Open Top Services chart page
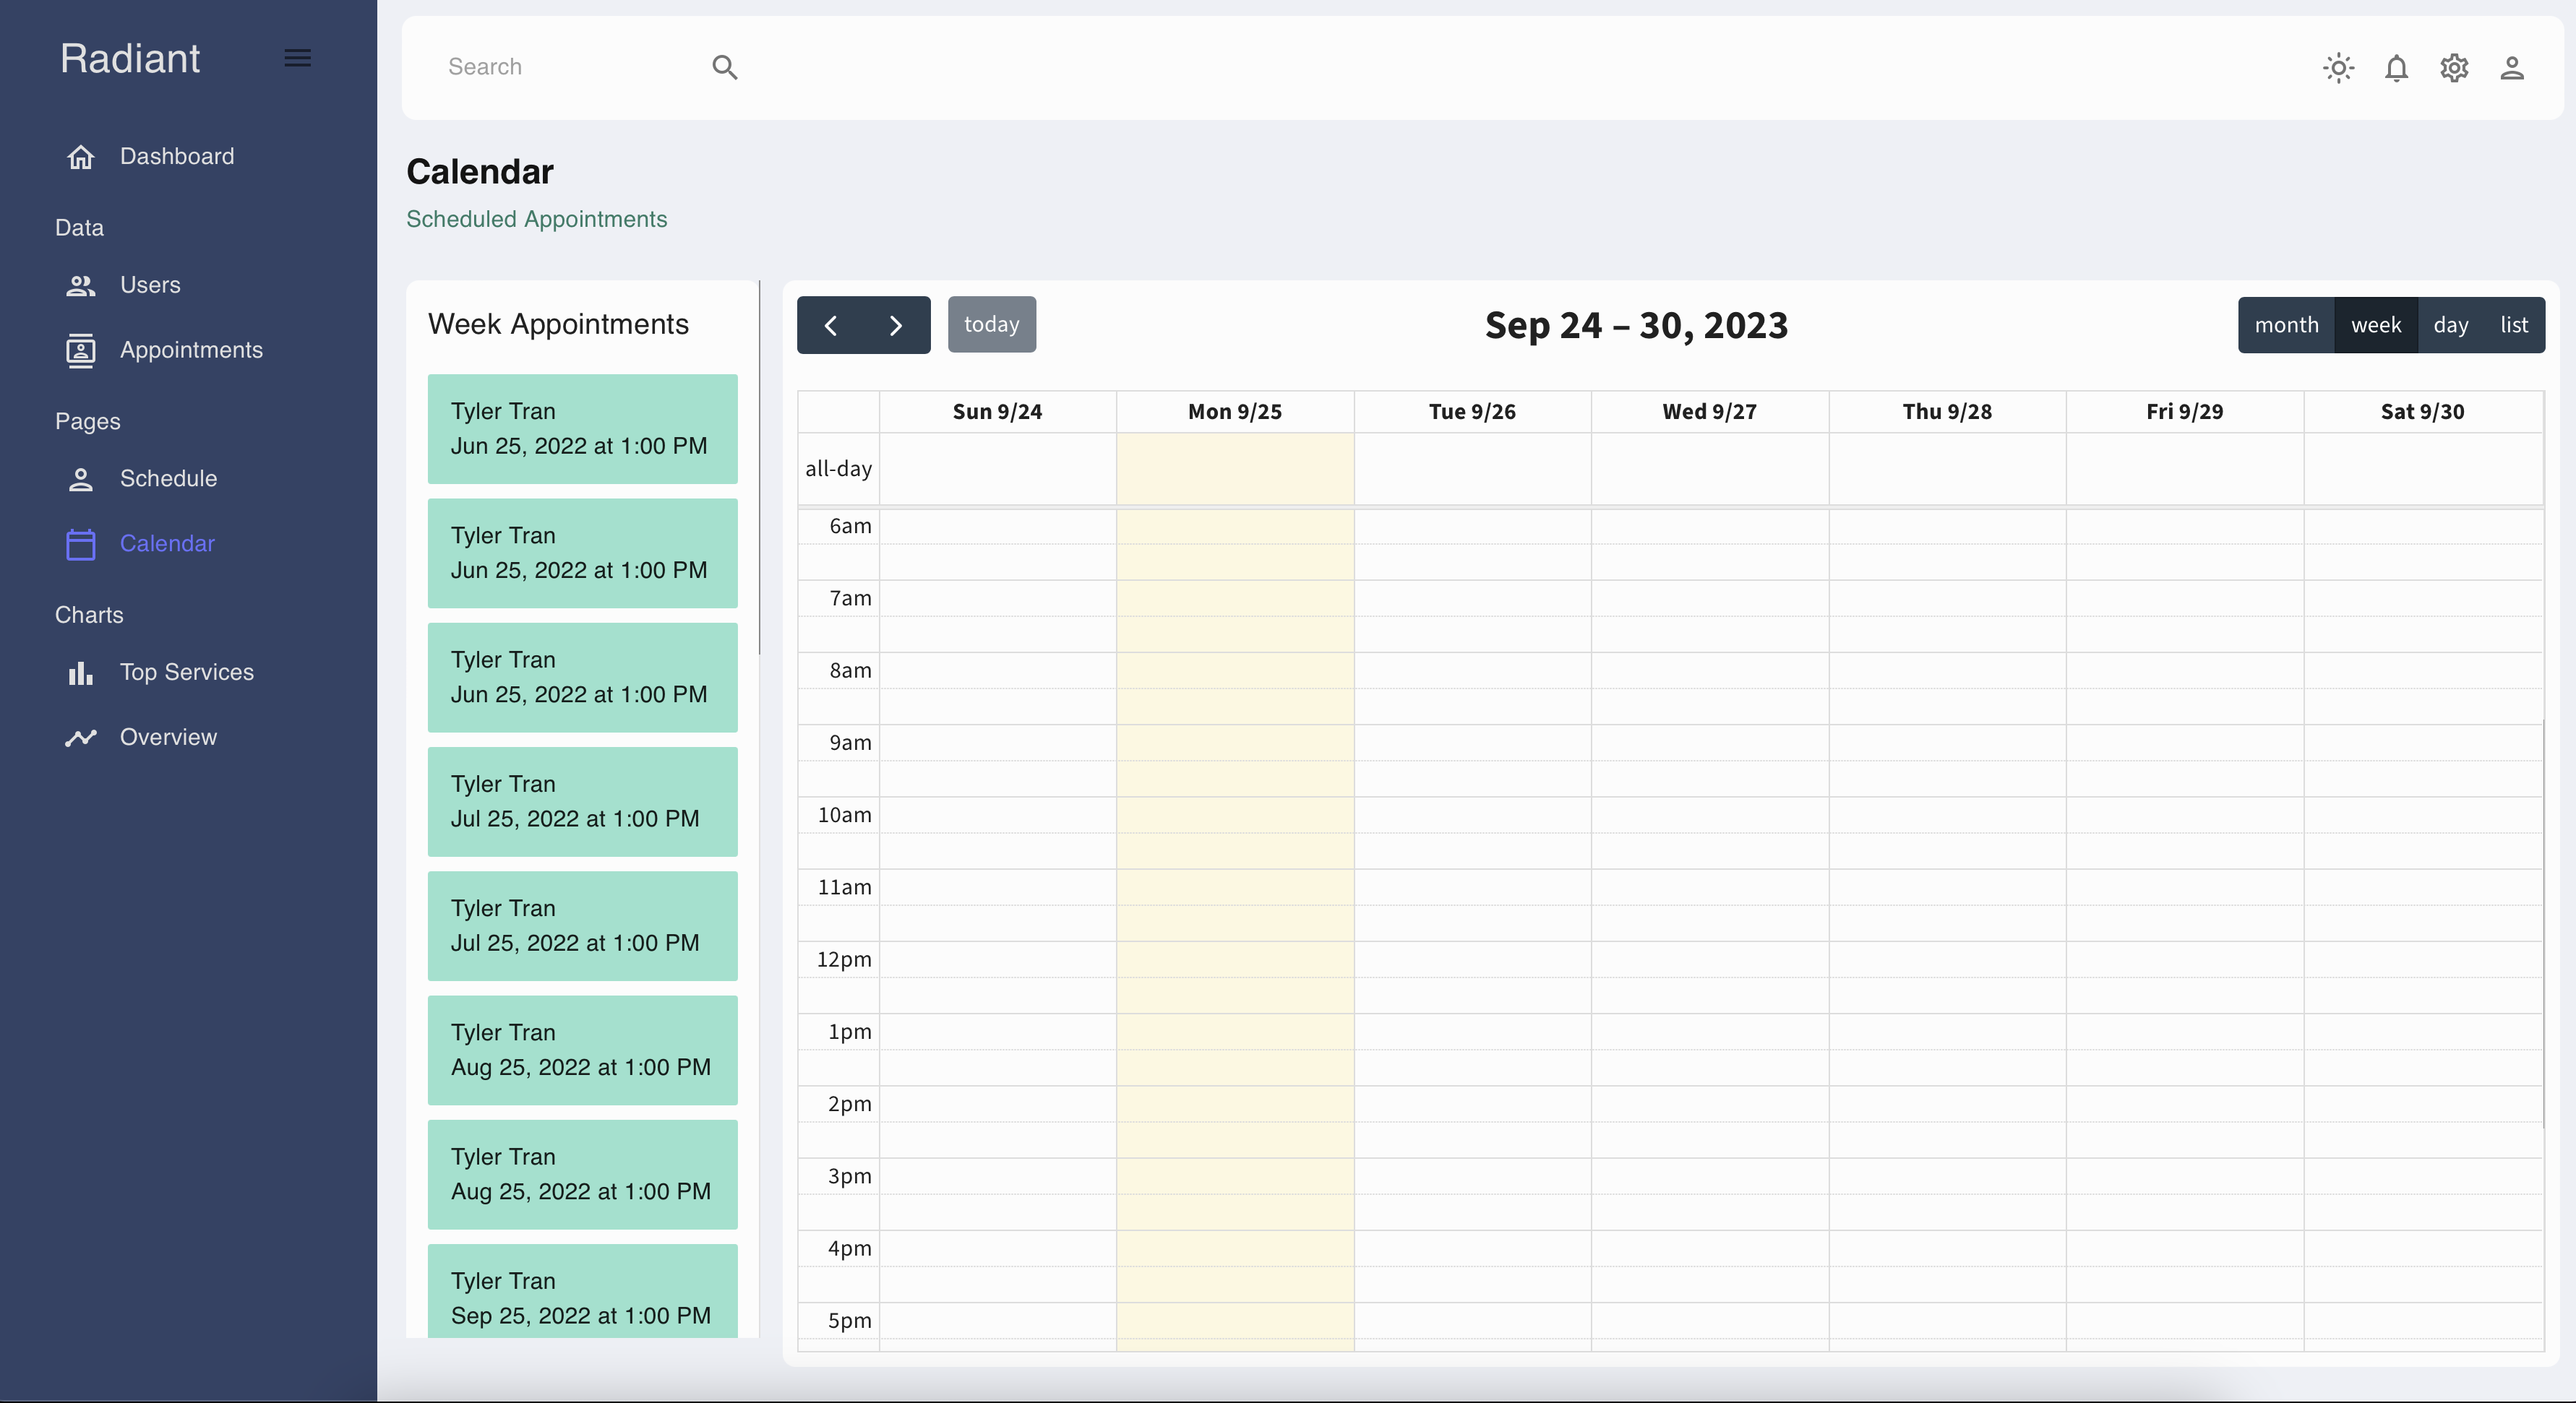Viewport: 2576px width, 1403px height. point(186,673)
